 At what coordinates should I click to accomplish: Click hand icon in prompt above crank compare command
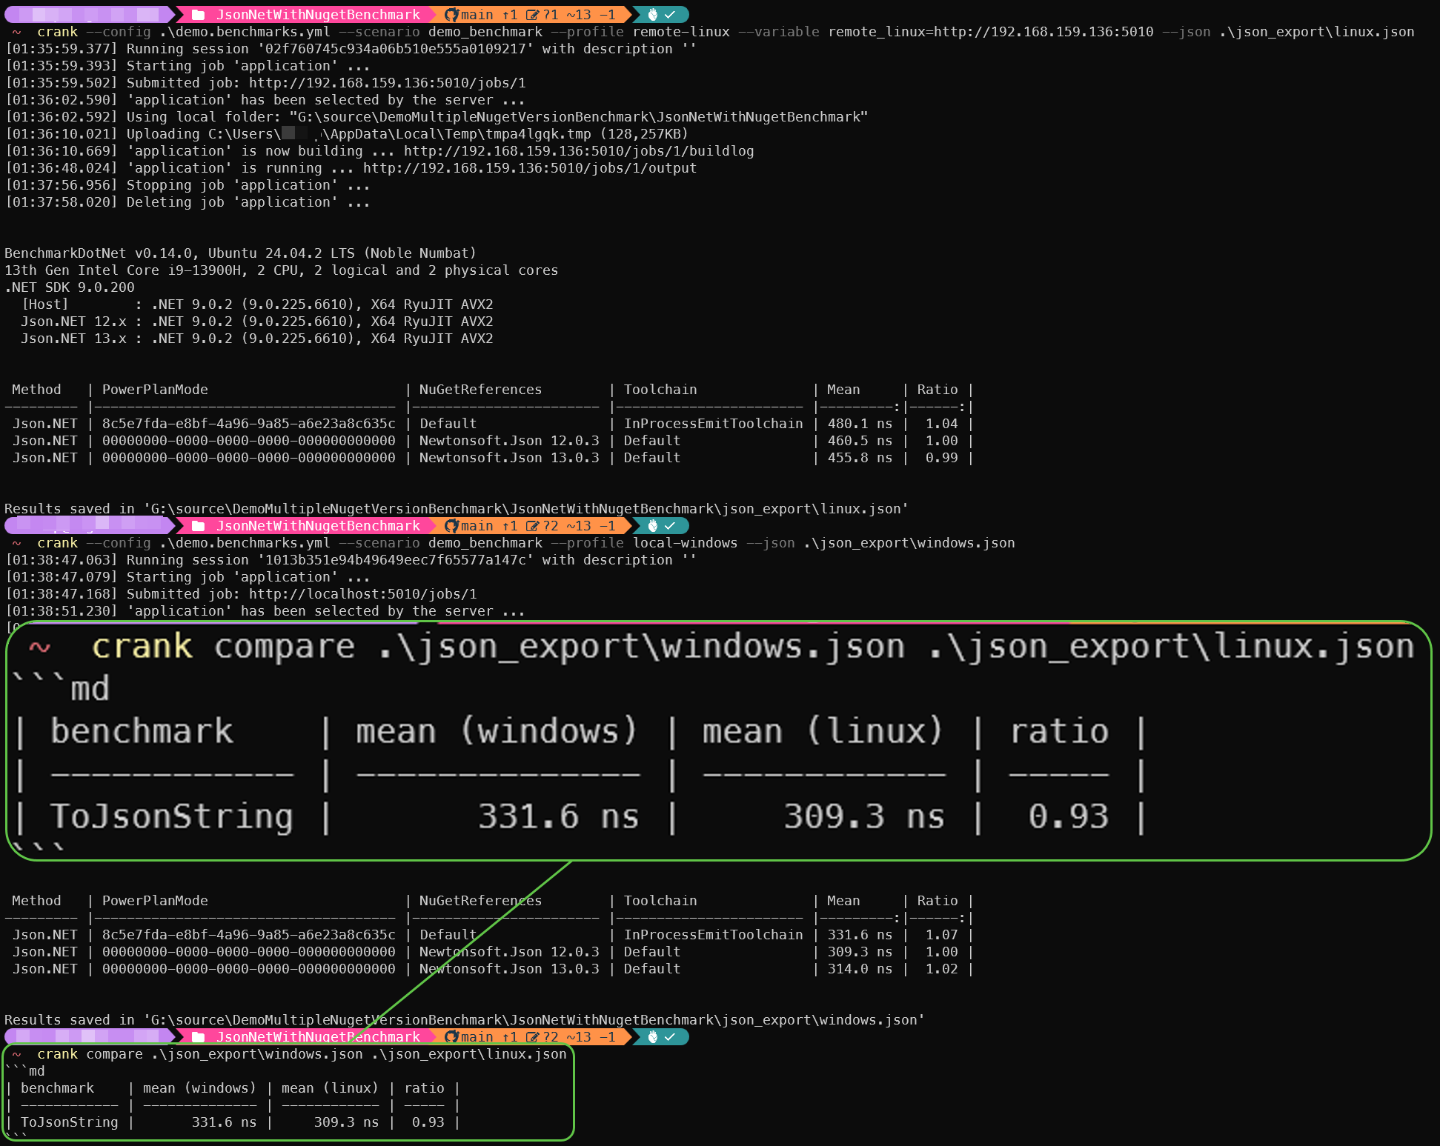coord(653,1037)
